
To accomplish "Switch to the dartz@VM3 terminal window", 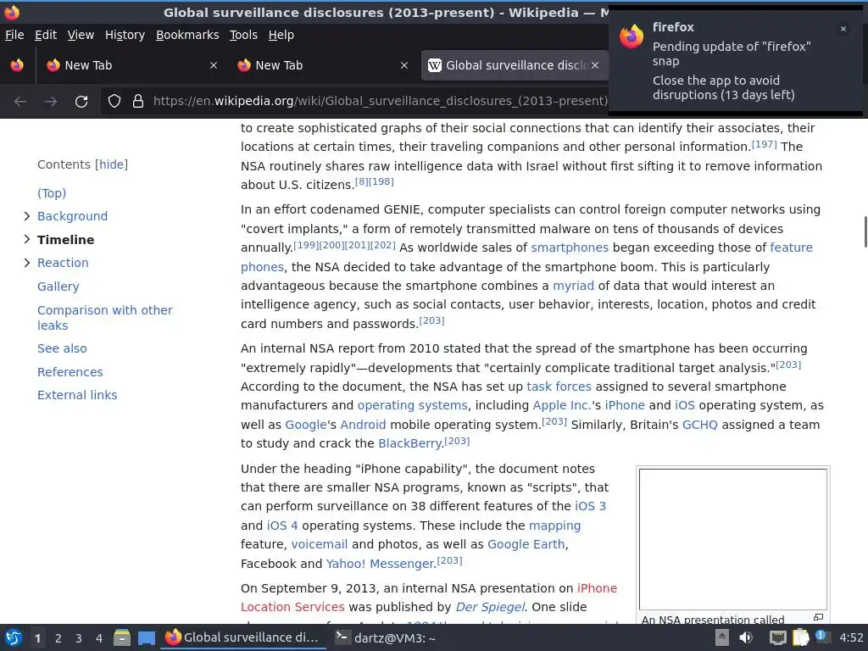I will point(386,638).
